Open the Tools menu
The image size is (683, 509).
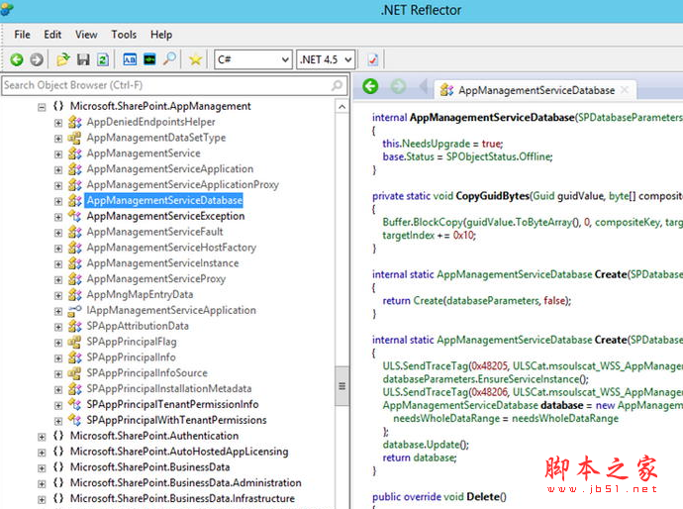(x=124, y=35)
